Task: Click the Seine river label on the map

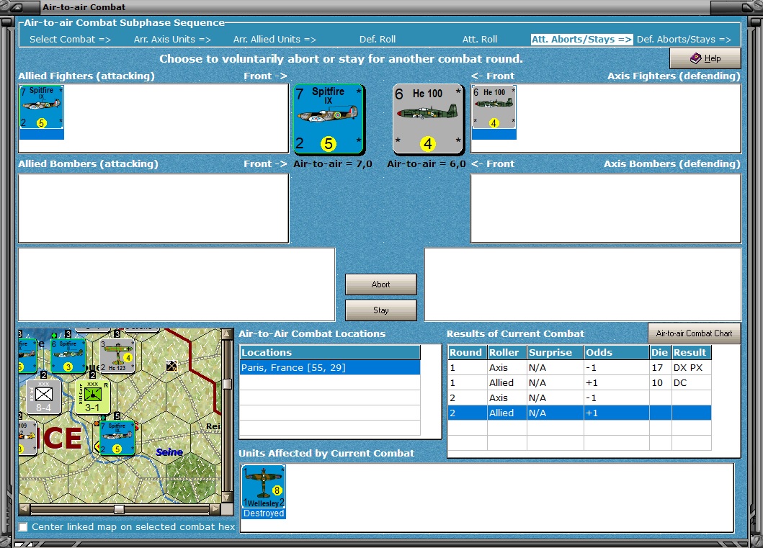Action: point(169,452)
